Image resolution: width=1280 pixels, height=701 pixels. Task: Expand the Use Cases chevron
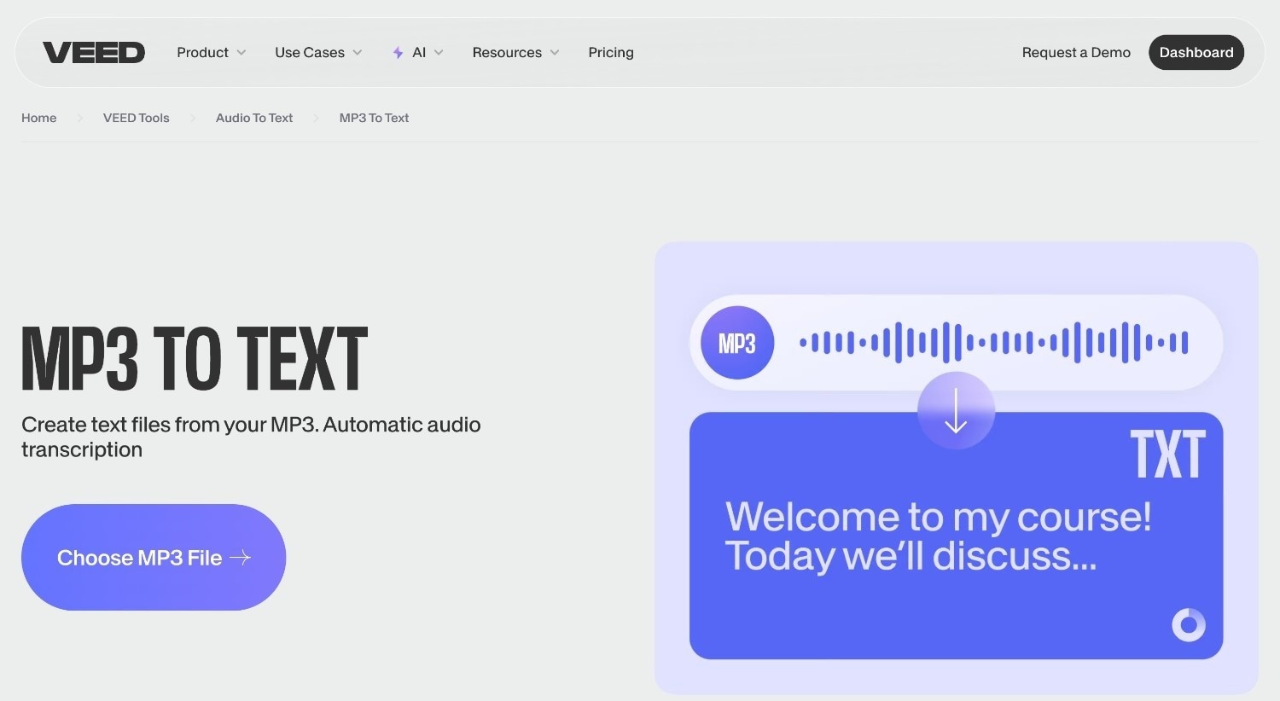pos(358,53)
